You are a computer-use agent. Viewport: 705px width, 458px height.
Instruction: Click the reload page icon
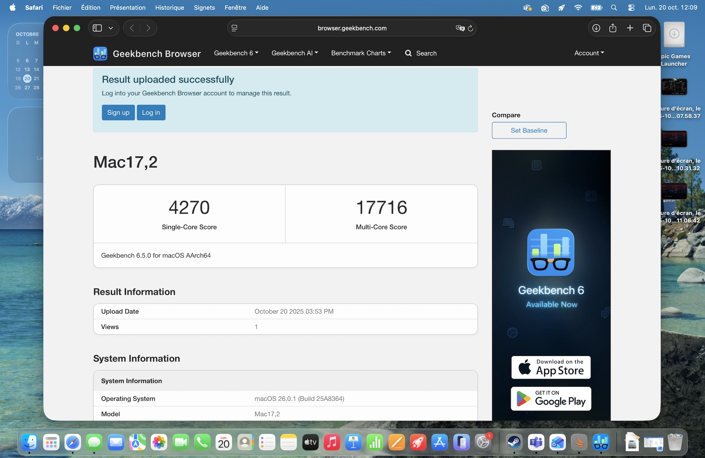[470, 28]
